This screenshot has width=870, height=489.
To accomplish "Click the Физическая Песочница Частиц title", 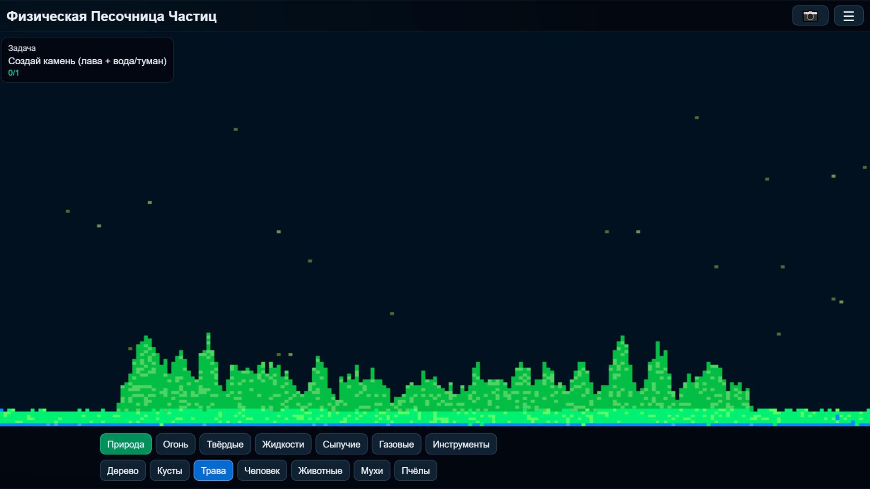I will tap(111, 16).
